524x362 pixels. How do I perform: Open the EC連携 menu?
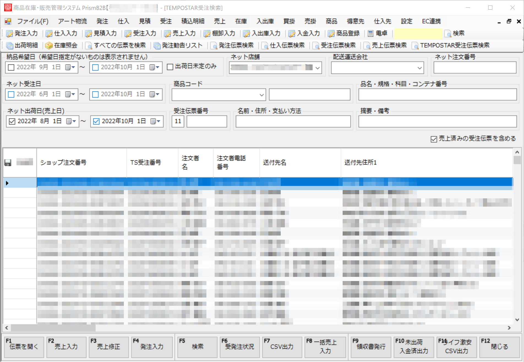click(431, 21)
